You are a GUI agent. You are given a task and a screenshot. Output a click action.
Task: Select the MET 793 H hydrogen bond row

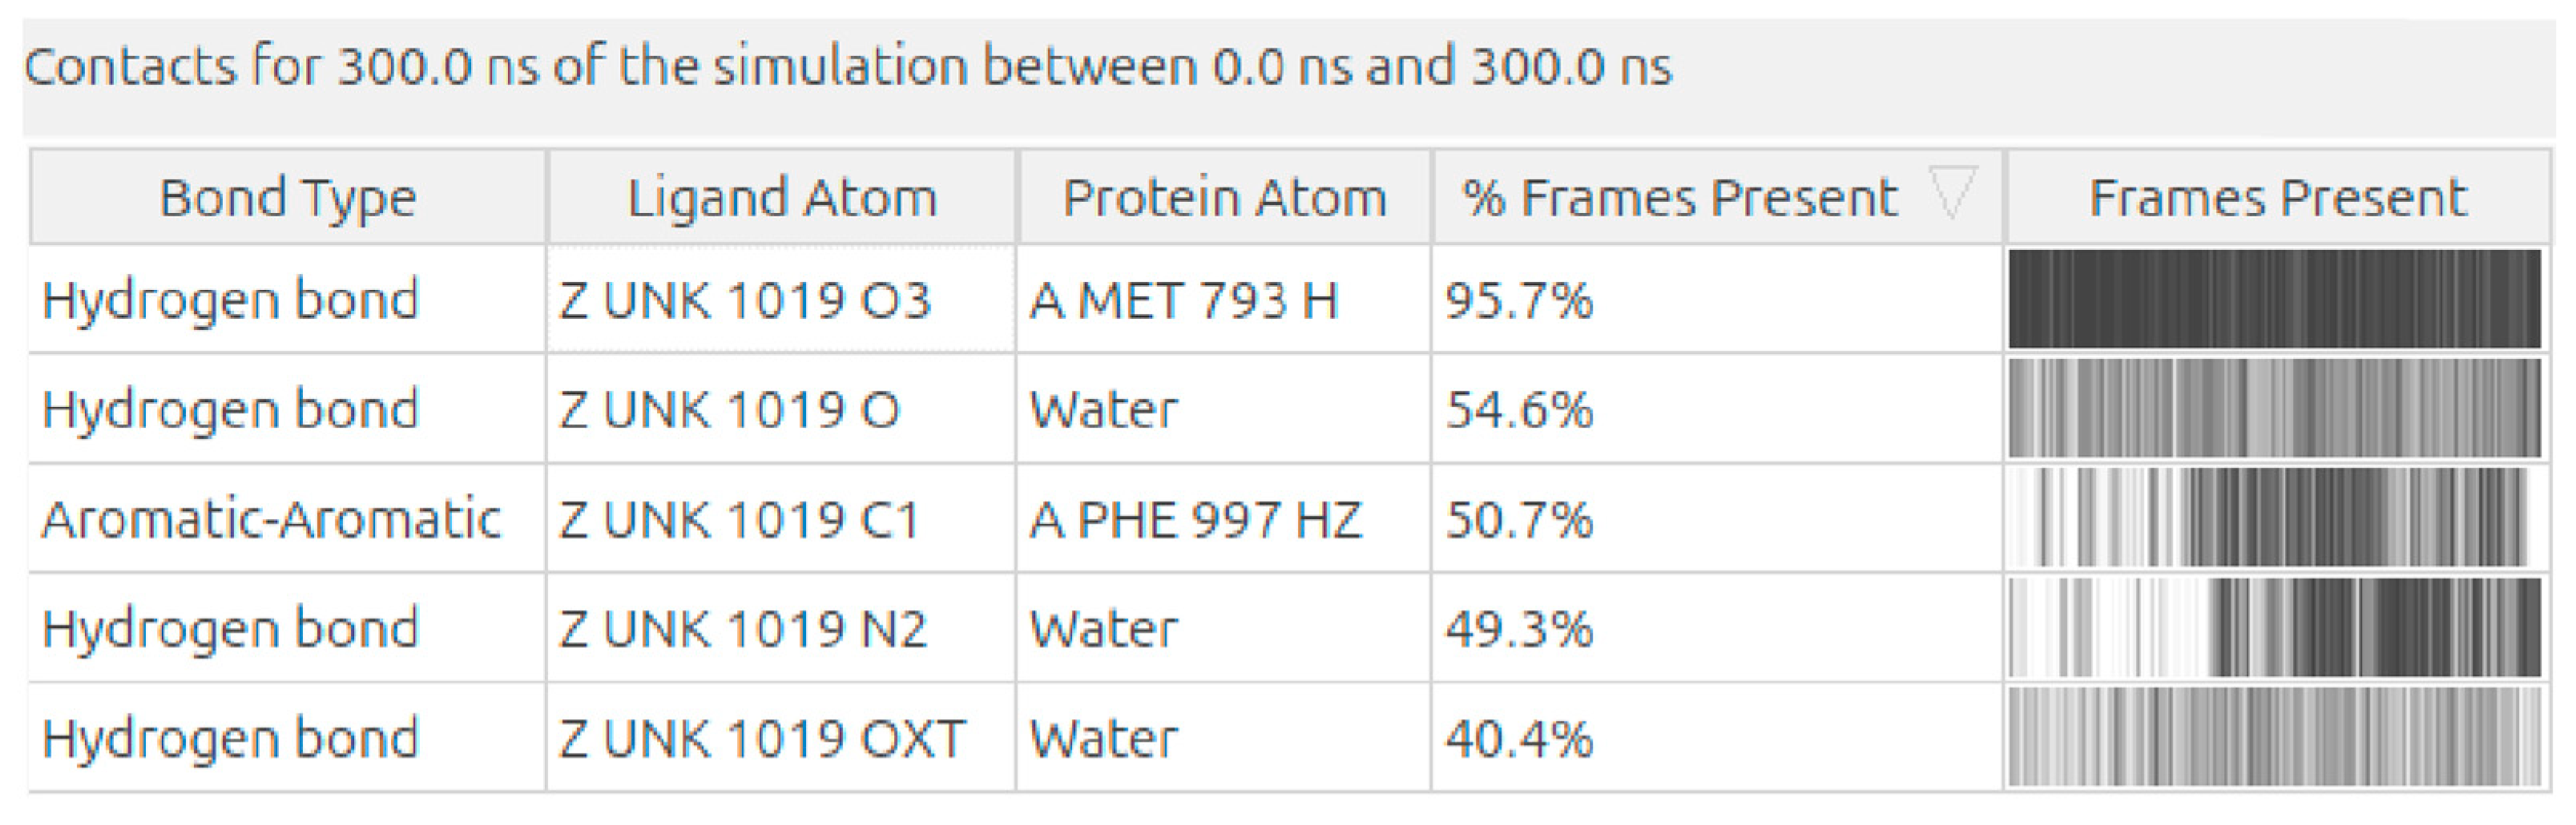click(x=230, y=300)
